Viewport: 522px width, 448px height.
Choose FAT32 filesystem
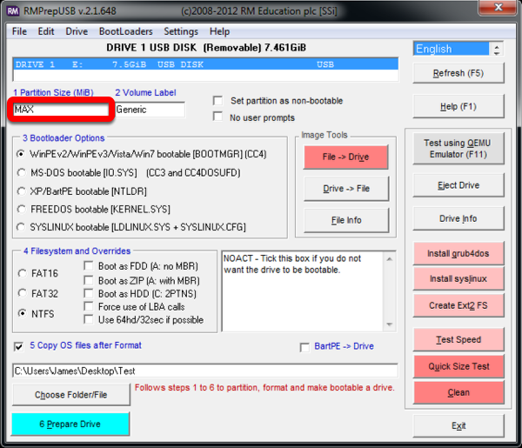coord(22,293)
